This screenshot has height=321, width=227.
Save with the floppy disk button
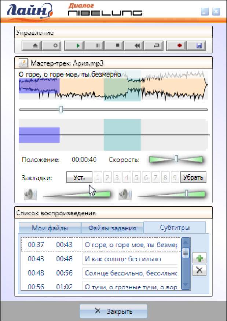[x=196, y=46]
